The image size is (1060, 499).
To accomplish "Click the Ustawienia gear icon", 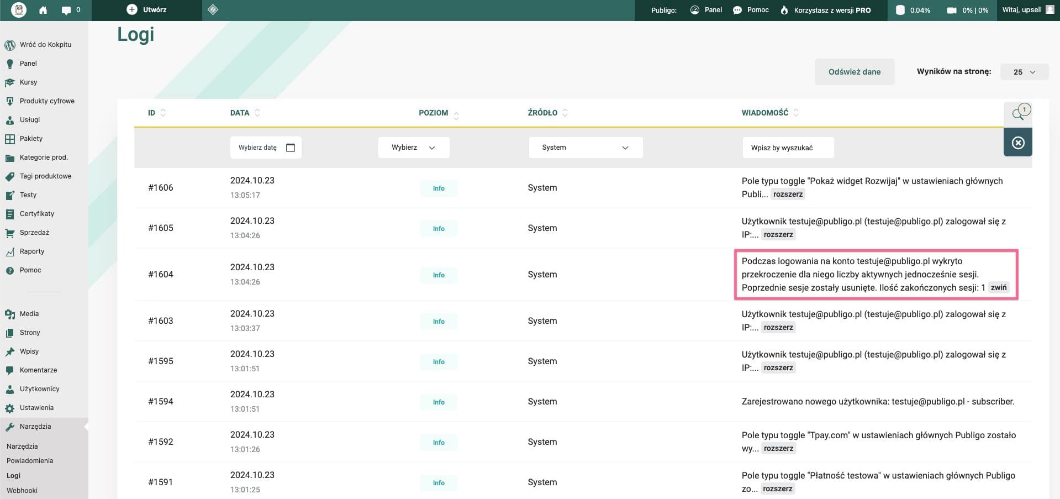I will 9,408.
